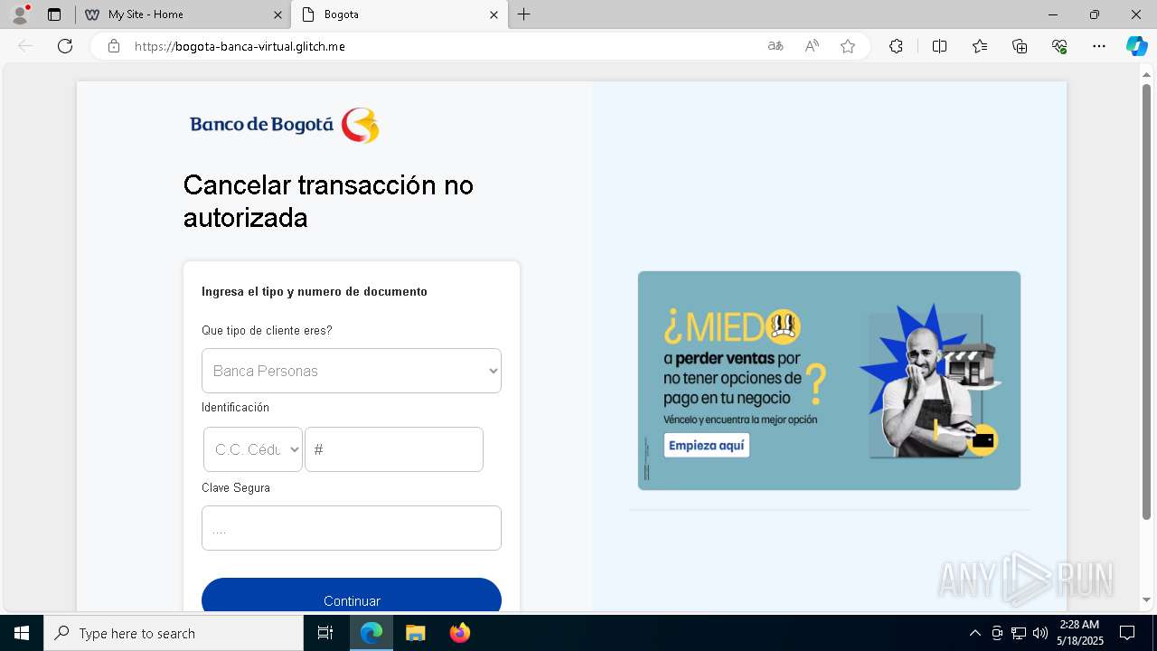
Task: Click the browser back arrow
Action: click(25, 46)
